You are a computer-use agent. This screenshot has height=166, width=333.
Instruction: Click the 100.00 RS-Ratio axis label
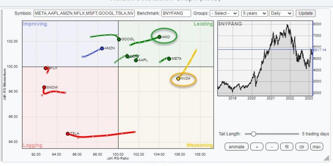pos(118,154)
